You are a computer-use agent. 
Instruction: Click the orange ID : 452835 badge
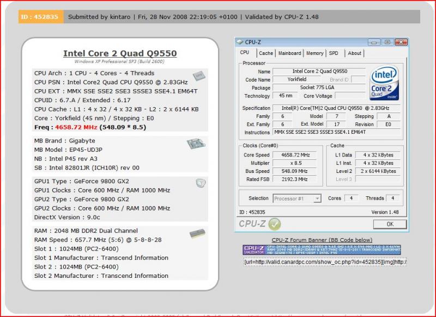pos(41,17)
